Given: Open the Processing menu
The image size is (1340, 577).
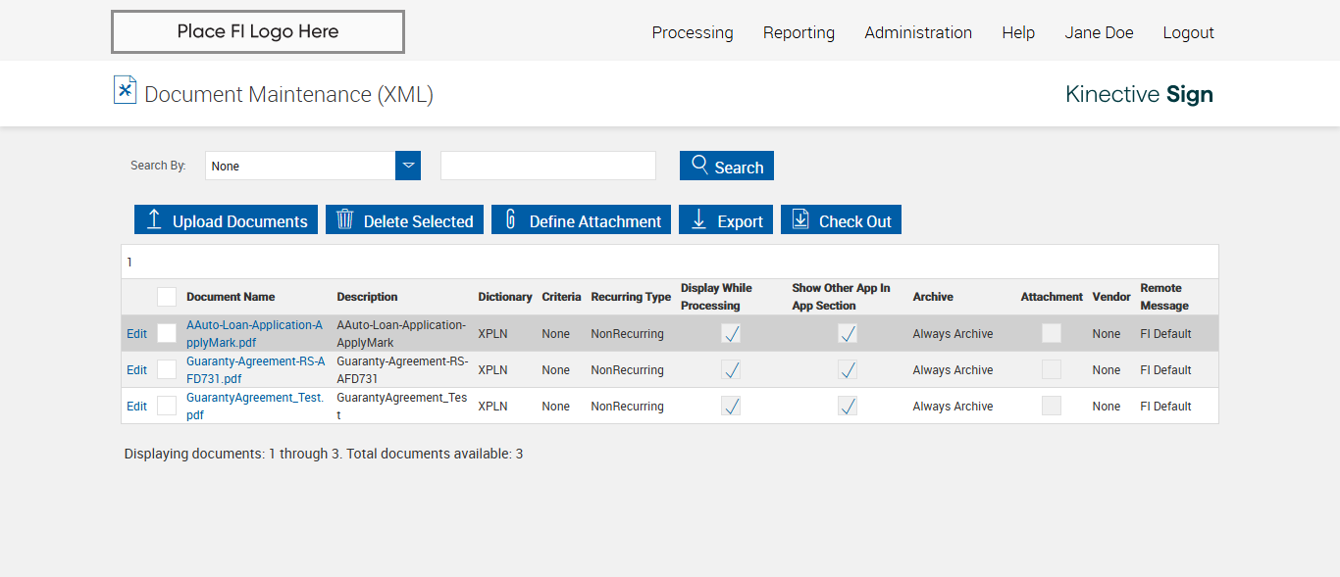Looking at the screenshot, I should pos(693,32).
